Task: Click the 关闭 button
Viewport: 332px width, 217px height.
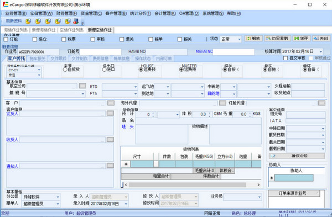Action: (x=321, y=39)
